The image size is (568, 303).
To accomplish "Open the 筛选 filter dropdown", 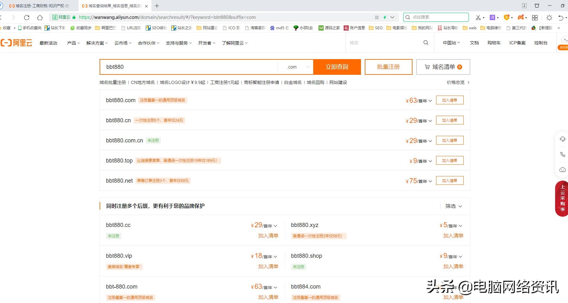I will pyautogui.click(x=453, y=206).
